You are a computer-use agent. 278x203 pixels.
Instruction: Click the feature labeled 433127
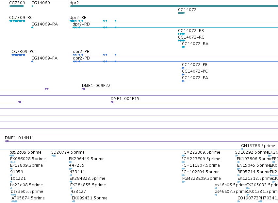coord(78,192)
